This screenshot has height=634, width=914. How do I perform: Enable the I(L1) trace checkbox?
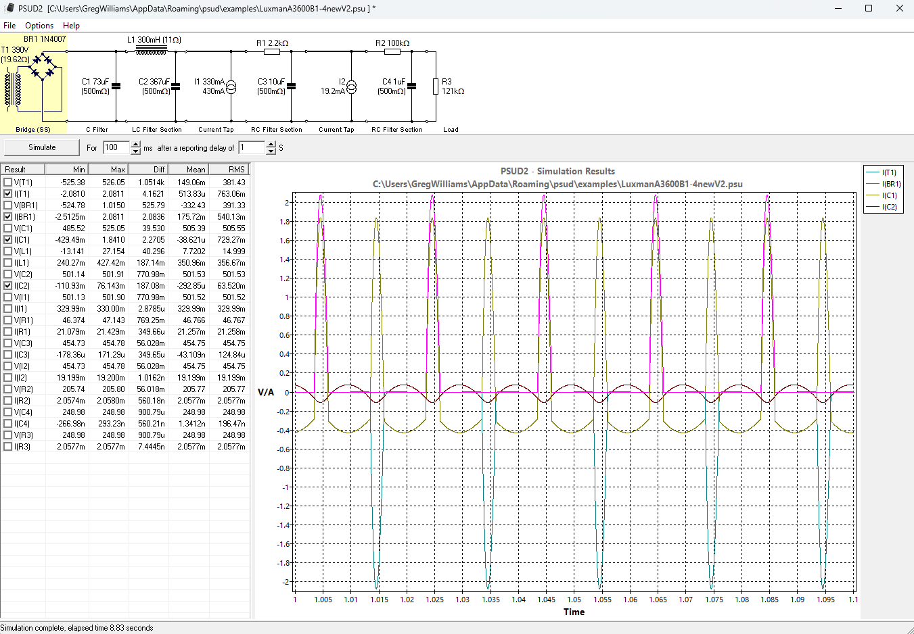pos(8,263)
